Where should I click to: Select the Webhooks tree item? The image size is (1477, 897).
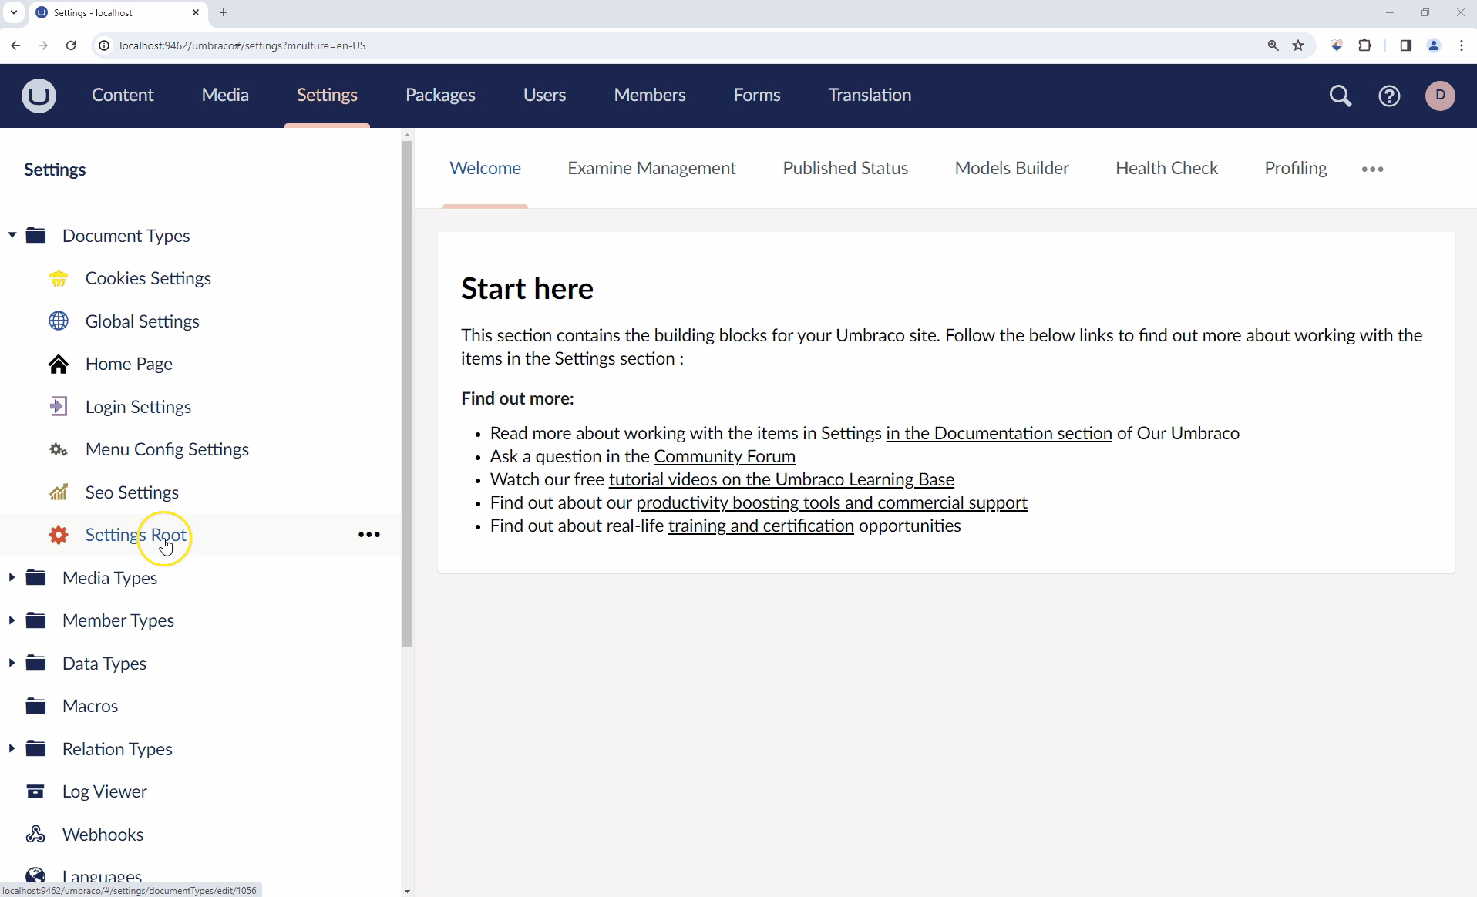pyautogui.click(x=103, y=834)
